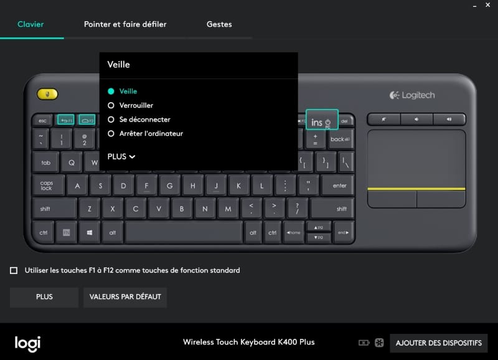
Task: Close the Logitech Options window
Action: pos(488,5)
